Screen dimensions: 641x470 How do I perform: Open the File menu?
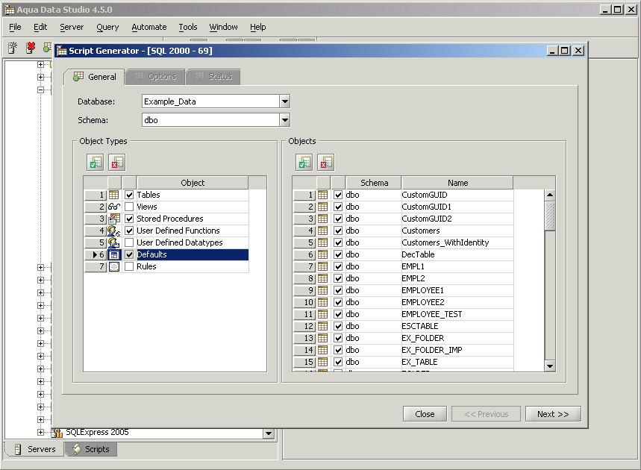[15, 27]
